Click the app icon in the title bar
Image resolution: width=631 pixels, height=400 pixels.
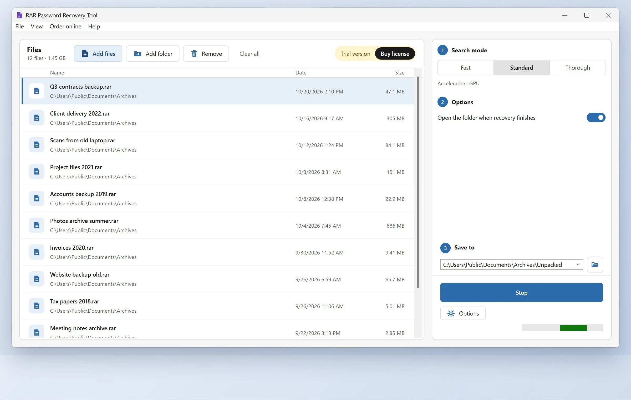click(x=19, y=15)
